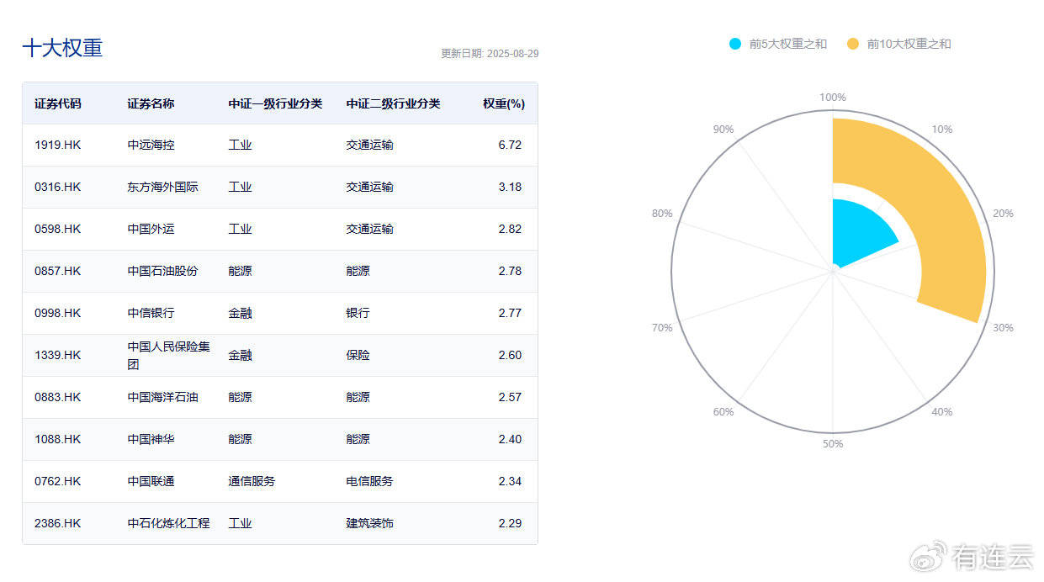Viewport: 1044px width, 582px height.
Task: Click the weight value 2.78
Action: [x=510, y=271]
